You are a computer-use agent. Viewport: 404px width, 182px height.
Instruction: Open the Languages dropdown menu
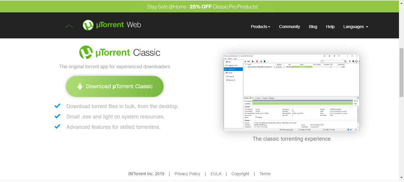click(x=356, y=27)
